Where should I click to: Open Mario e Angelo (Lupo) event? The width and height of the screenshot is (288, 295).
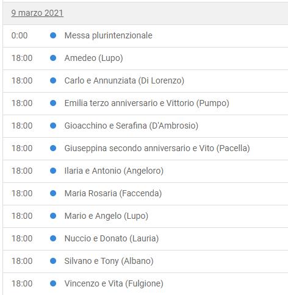[x=106, y=216]
